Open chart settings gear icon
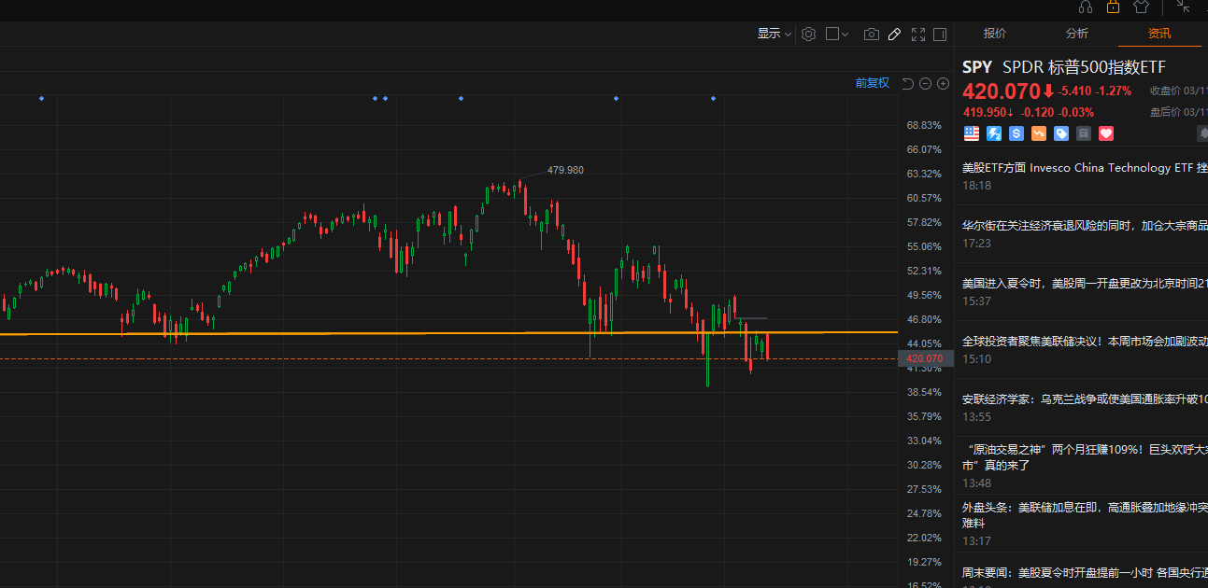1208x588 pixels. [x=808, y=34]
